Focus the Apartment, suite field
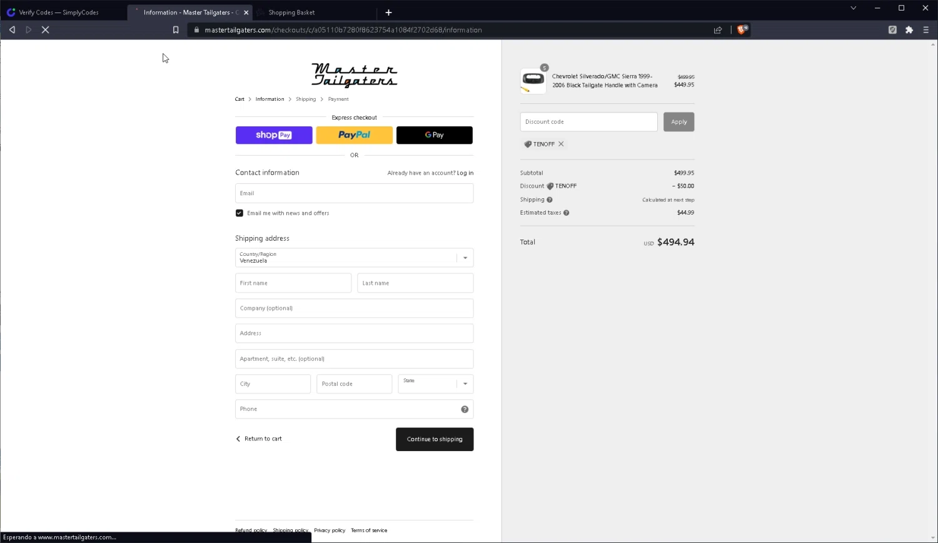938x543 pixels. click(354, 358)
